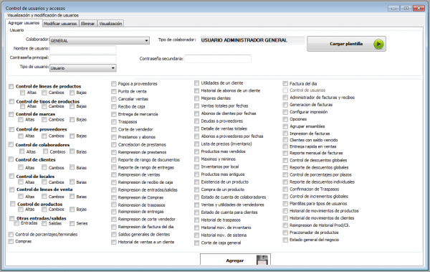The image size is (430, 272).
Task: Click the Contraseña secundaria input field
Action: click(218, 59)
